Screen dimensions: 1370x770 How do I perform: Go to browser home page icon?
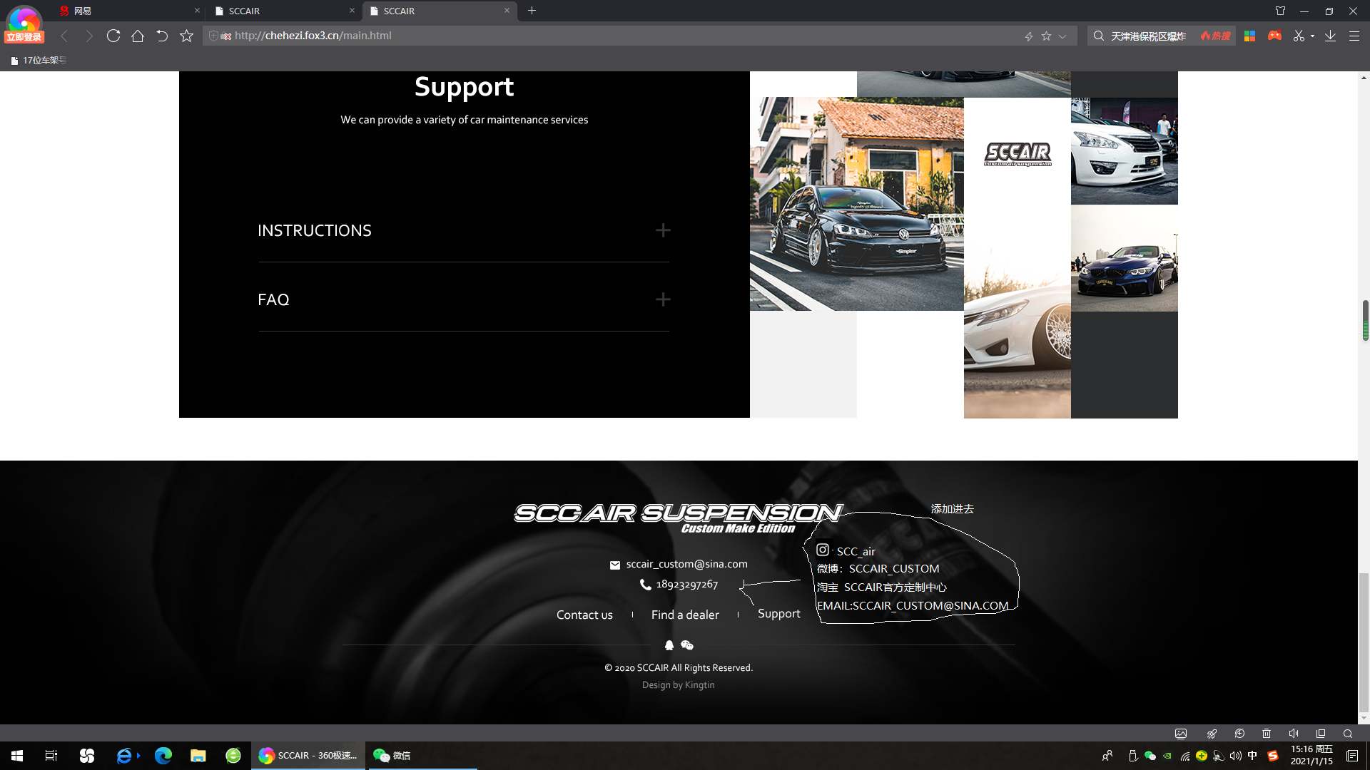point(138,36)
